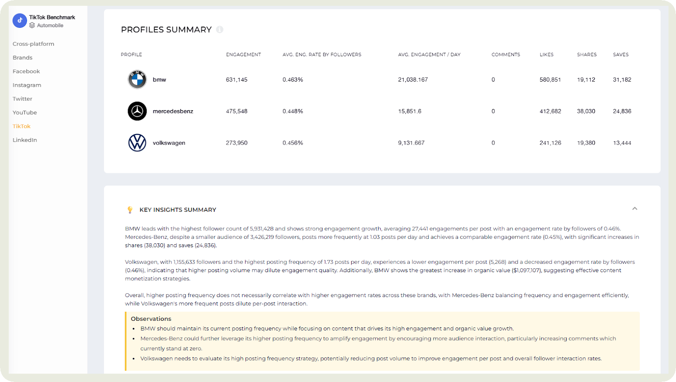Navigate to the LinkedIn section
The image size is (676, 382).
point(25,140)
